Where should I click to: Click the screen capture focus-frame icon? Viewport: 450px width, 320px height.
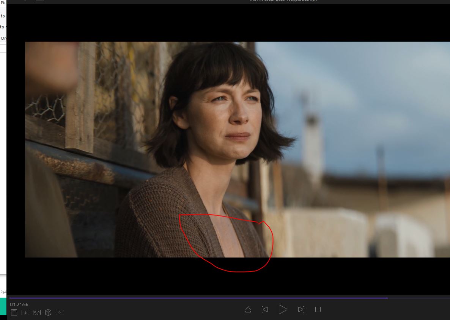60,312
